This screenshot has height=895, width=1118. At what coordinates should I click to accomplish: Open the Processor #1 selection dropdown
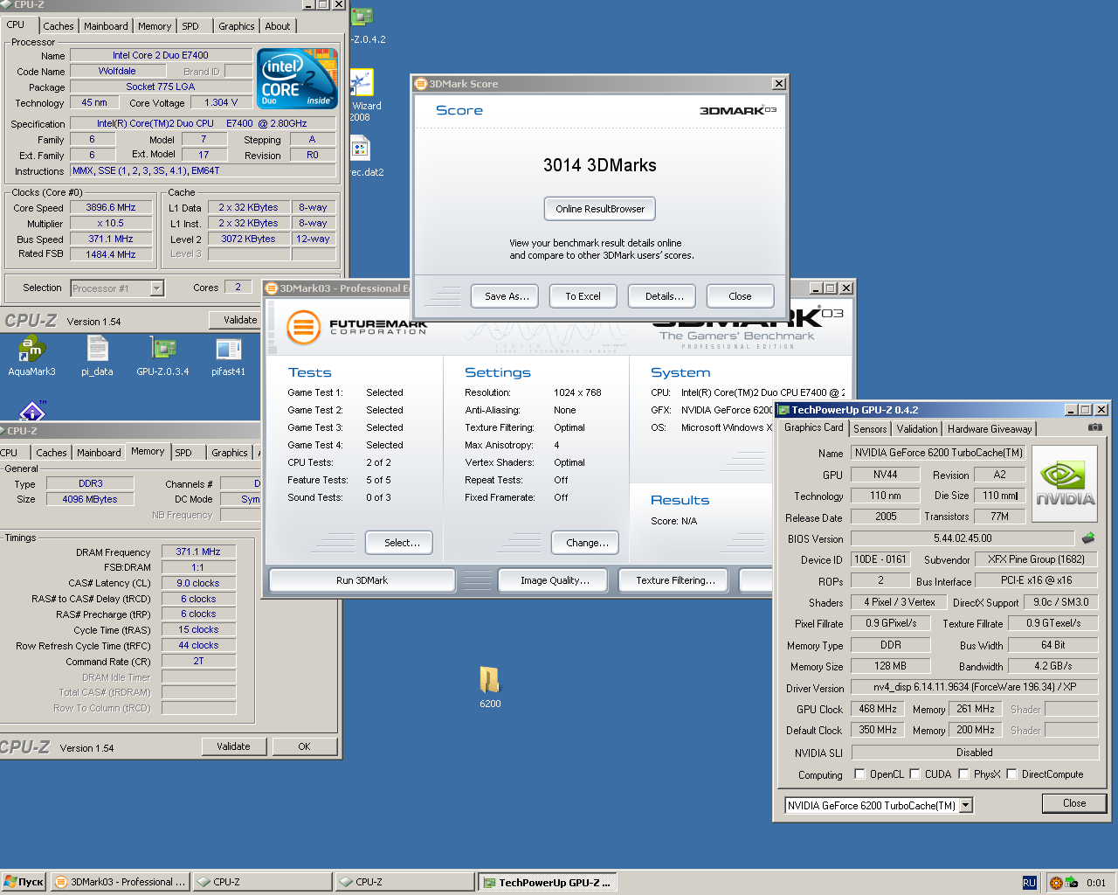(156, 288)
